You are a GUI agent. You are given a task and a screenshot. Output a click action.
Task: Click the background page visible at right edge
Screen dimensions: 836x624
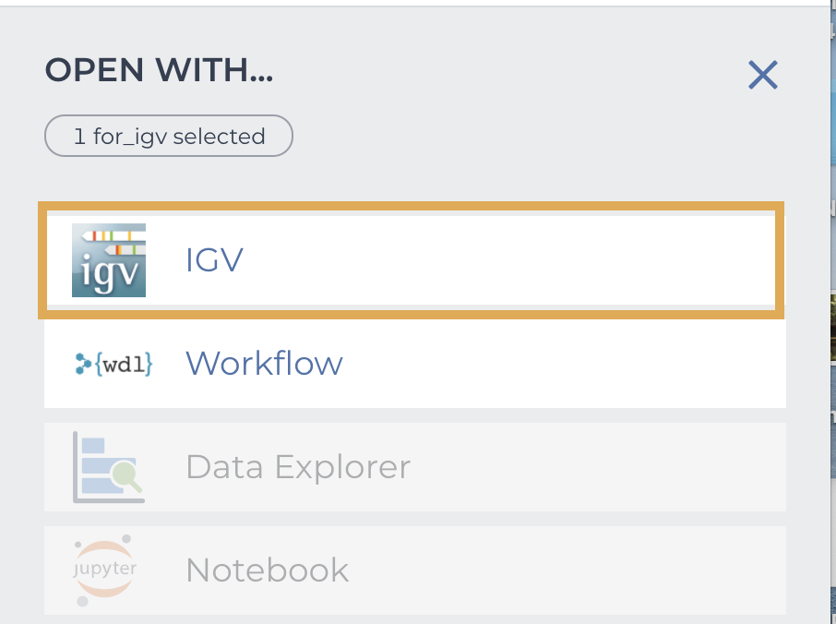[x=830, y=369]
